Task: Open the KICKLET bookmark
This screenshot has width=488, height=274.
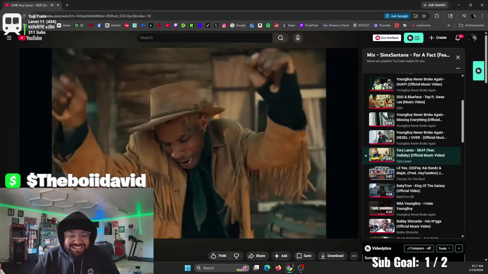Action: click(361, 25)
